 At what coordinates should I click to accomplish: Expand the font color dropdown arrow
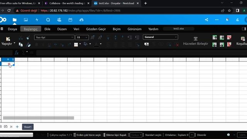(101, 44)
